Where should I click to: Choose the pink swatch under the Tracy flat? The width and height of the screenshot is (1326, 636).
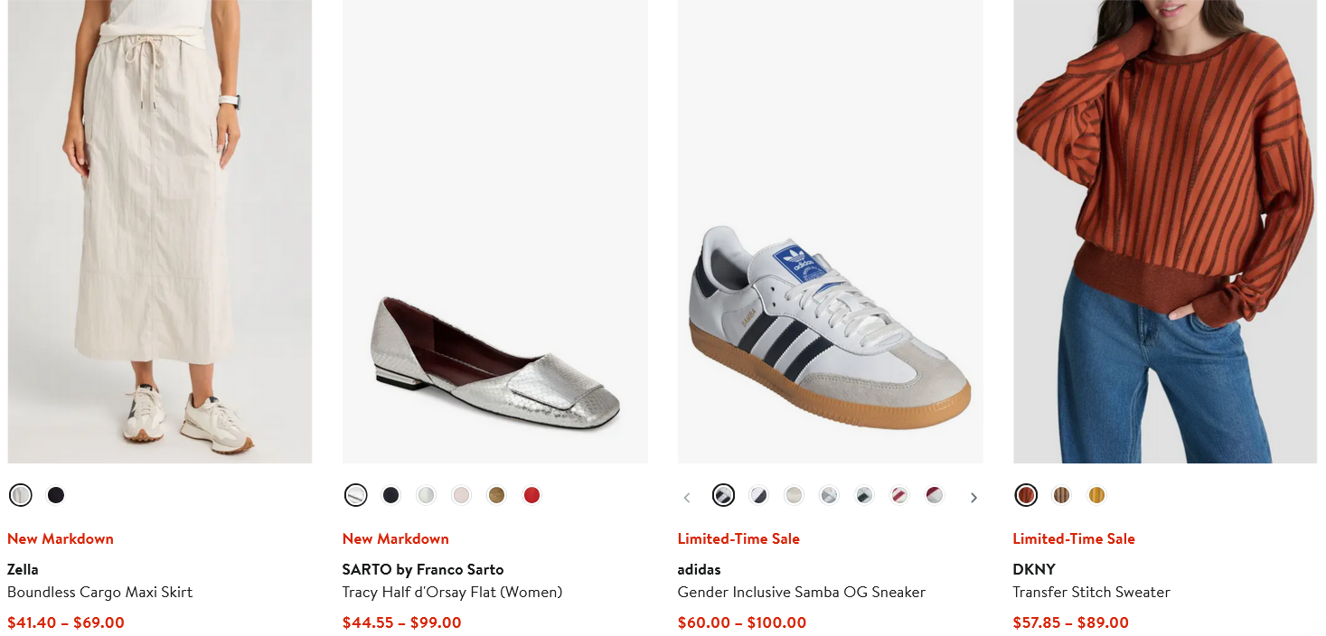pos(461,495)
